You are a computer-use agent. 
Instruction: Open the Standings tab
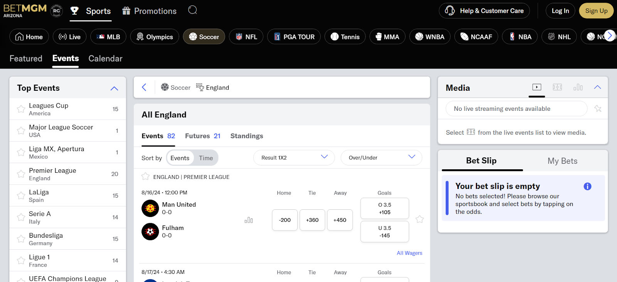click(247, 136)
